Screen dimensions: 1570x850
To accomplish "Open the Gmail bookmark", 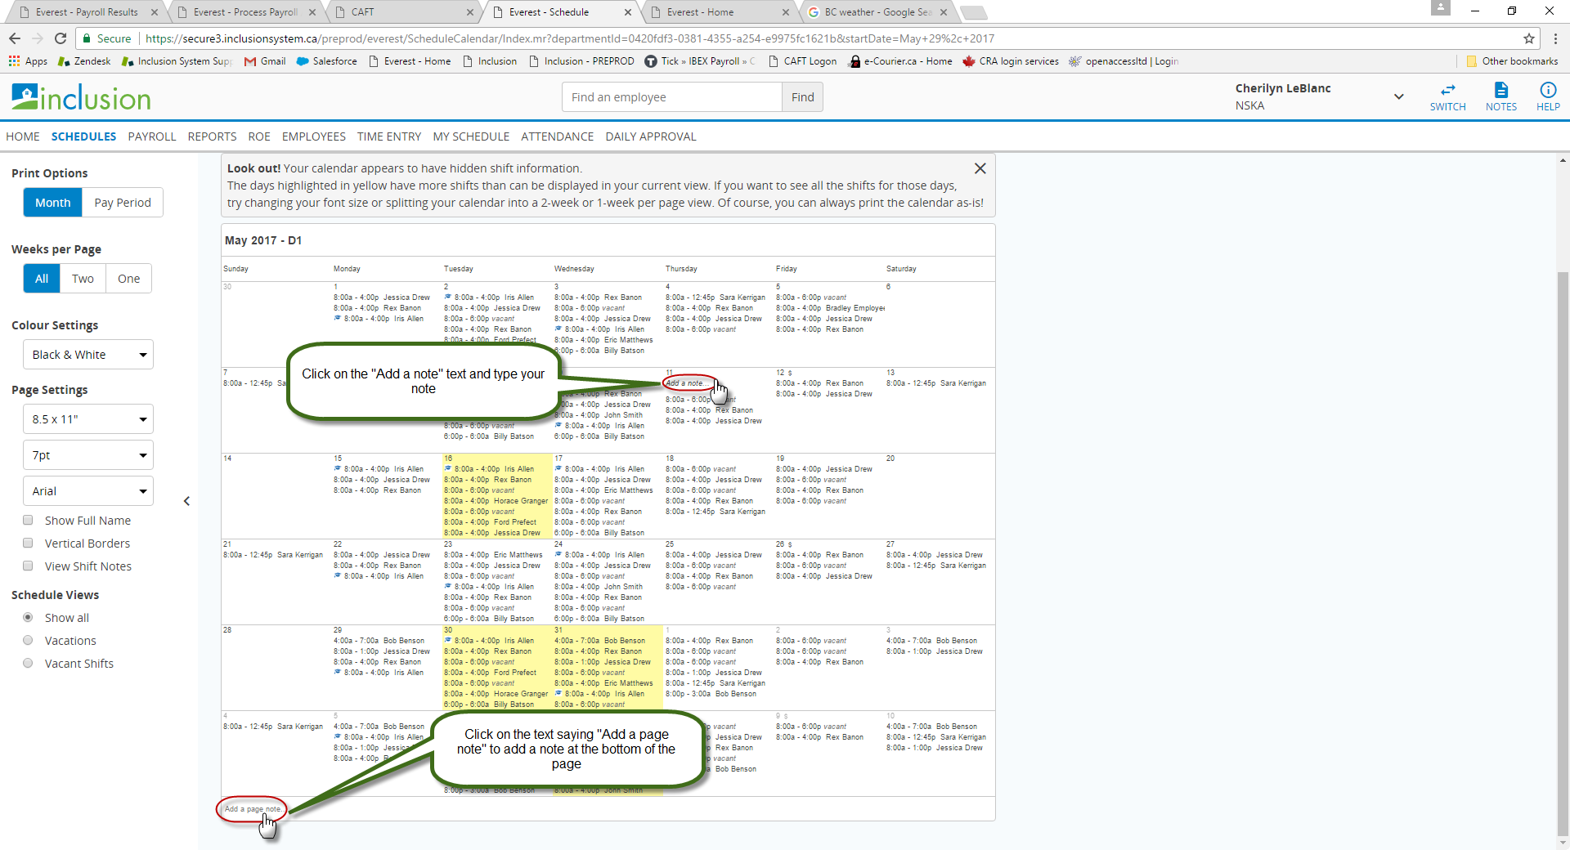I will click(265, 61).
